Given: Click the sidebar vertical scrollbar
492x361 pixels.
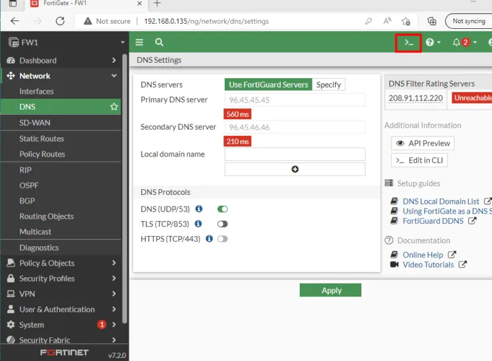Looking at the screenshot, I should [x=124, y=189].
